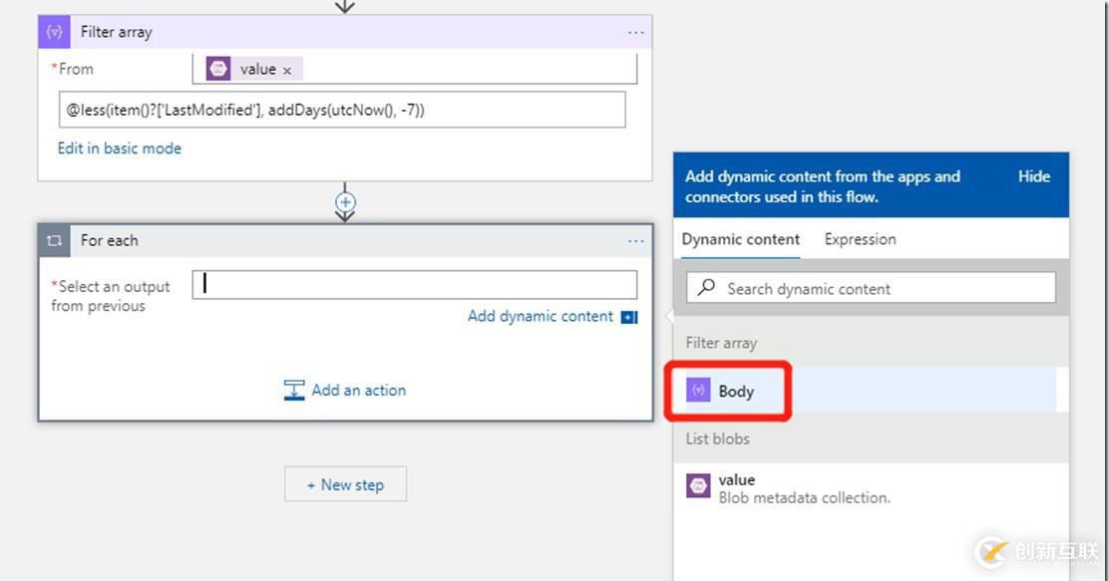Image resolution: width=1109 pixels, height=581 pixels.
Task: Click the Filter array title bar
Action: (x=344, y=32)
